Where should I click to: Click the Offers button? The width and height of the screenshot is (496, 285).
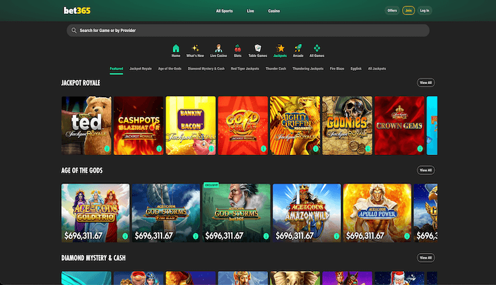click(x=392, y=11)
